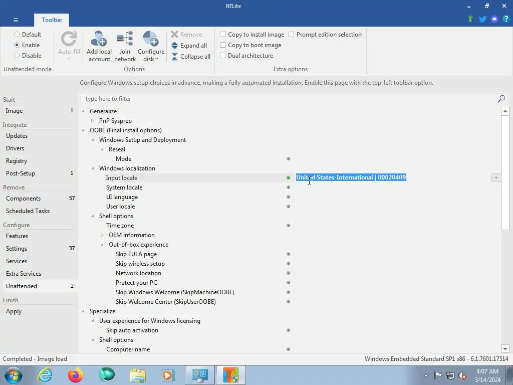The width and height of the screenshot is (513, 385).
Task: Collapse OOBE (Final install options) node
Action: click(83, 130)
